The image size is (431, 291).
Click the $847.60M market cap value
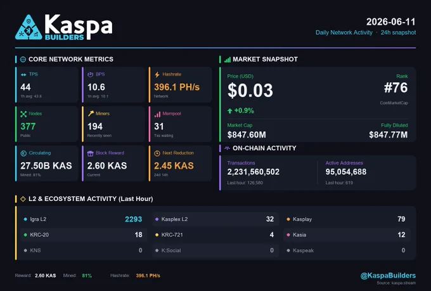coord(247,135)
